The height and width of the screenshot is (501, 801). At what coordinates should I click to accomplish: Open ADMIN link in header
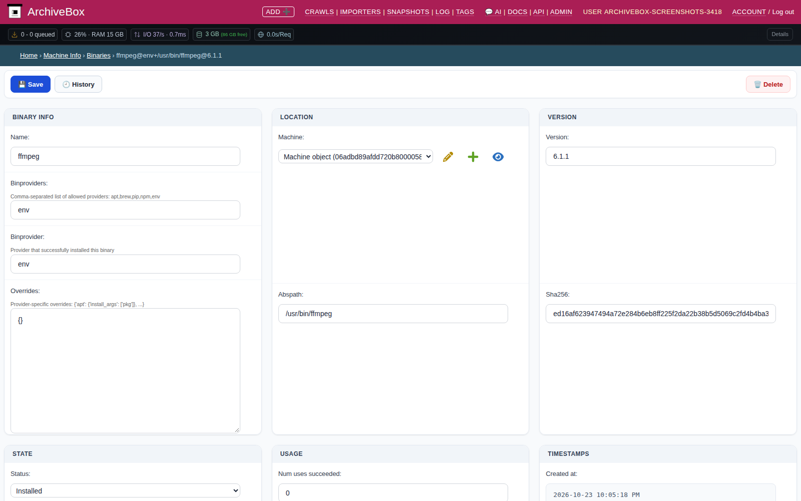561,12
